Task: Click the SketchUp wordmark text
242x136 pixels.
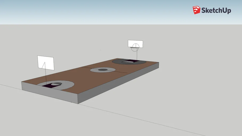Action: [216, 11]
